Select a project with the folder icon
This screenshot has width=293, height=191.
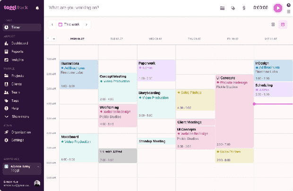[222, 8]
